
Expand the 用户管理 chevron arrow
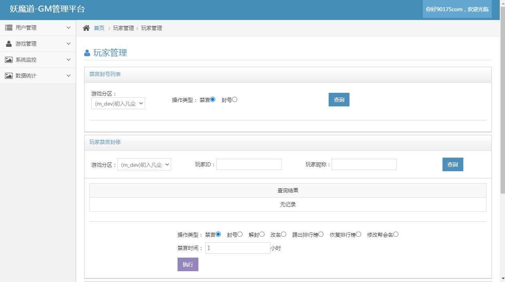click(x=69, y=28)
